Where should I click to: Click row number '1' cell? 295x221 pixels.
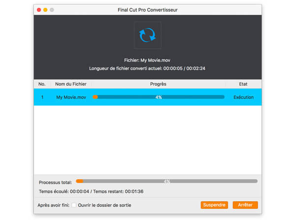point(42,97)
